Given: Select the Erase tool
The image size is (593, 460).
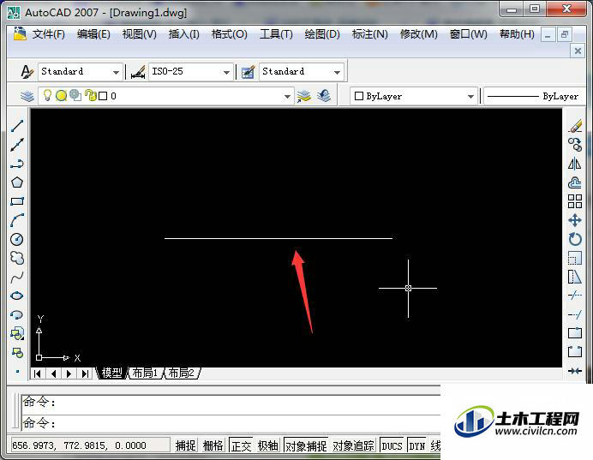Looking at the screenshot, I should coord(575,126).
